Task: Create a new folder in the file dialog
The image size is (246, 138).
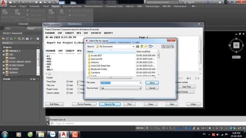Action: pyautogui.click(x=146, y=46)
